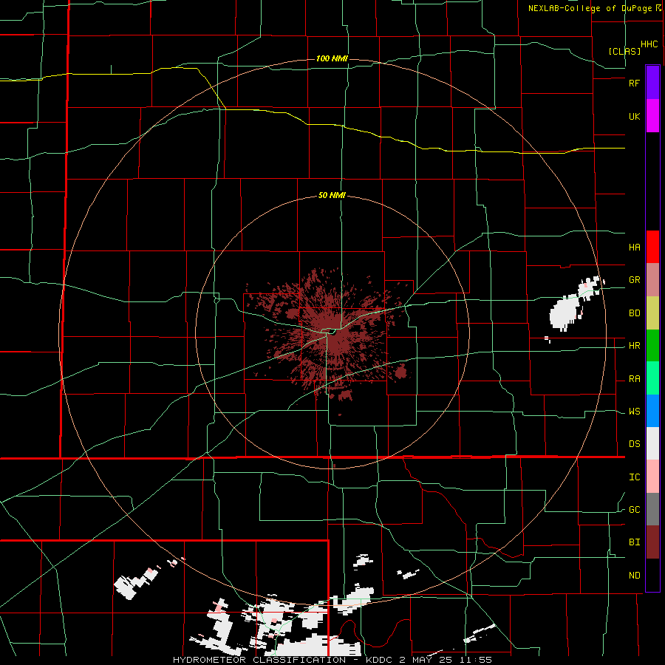
Task: Click the WS legend label
Action: 634,412
